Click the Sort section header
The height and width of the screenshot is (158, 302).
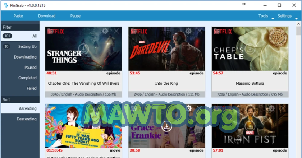pos(20,99)
